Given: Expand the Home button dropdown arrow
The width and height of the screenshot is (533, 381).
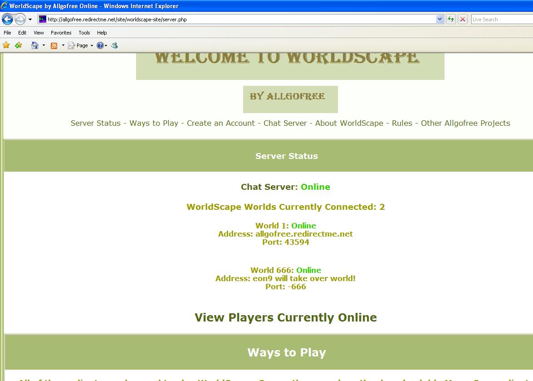Looking at the screenshot, I should click(x=44, y=45).
